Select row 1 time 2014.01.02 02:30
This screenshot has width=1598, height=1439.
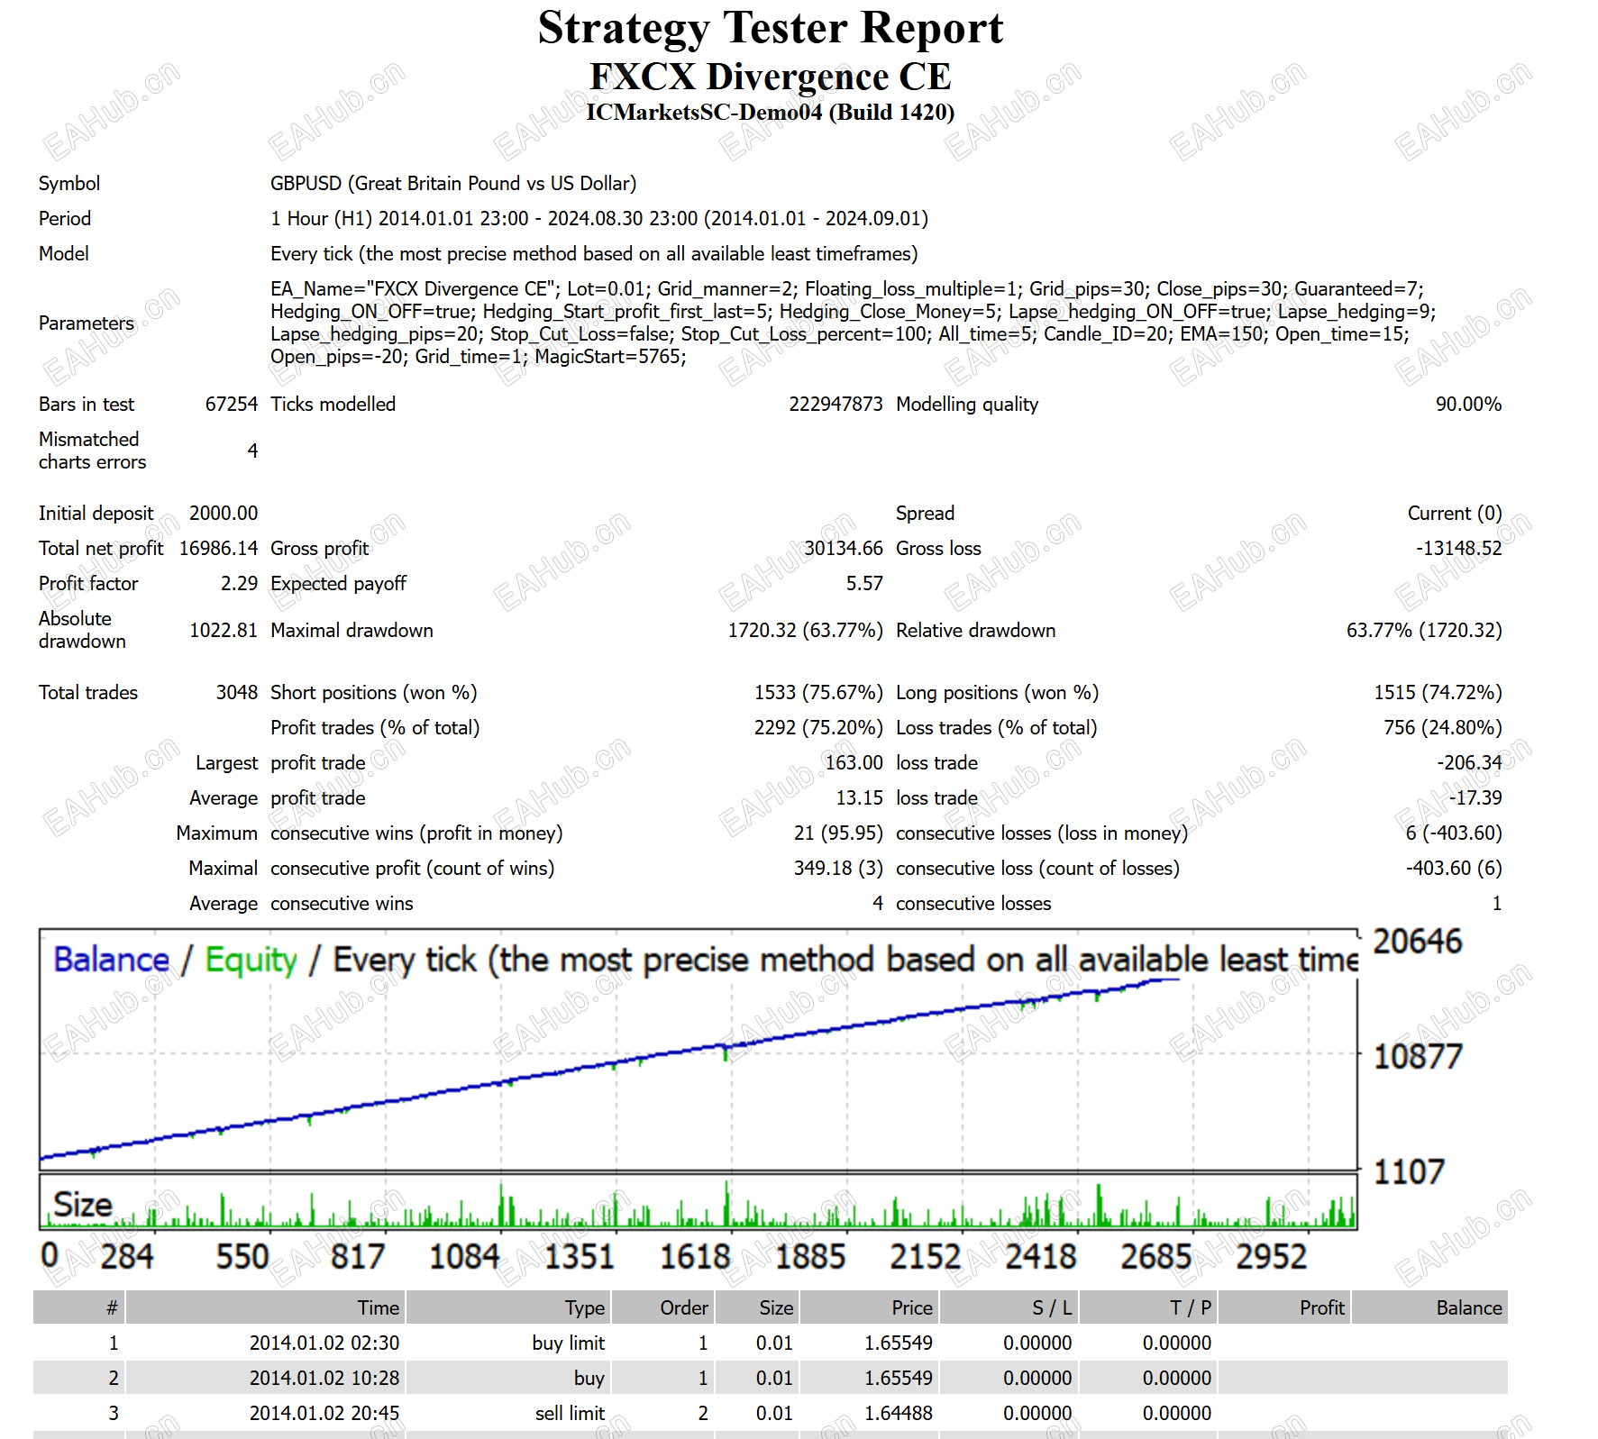tap(324, 1343)
